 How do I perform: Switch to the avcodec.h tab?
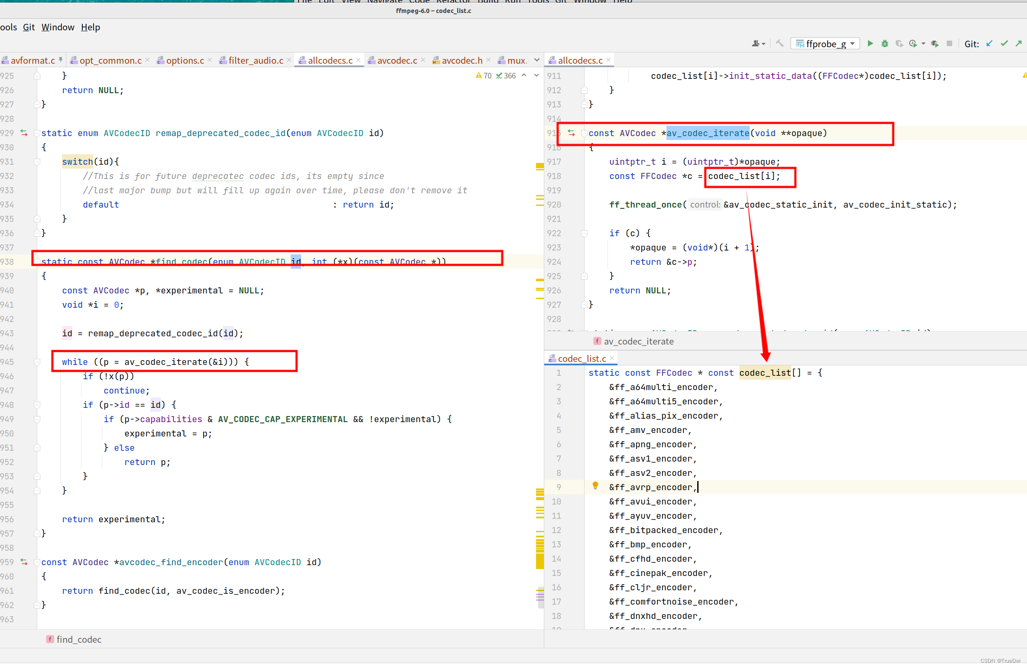click(461, 61)
